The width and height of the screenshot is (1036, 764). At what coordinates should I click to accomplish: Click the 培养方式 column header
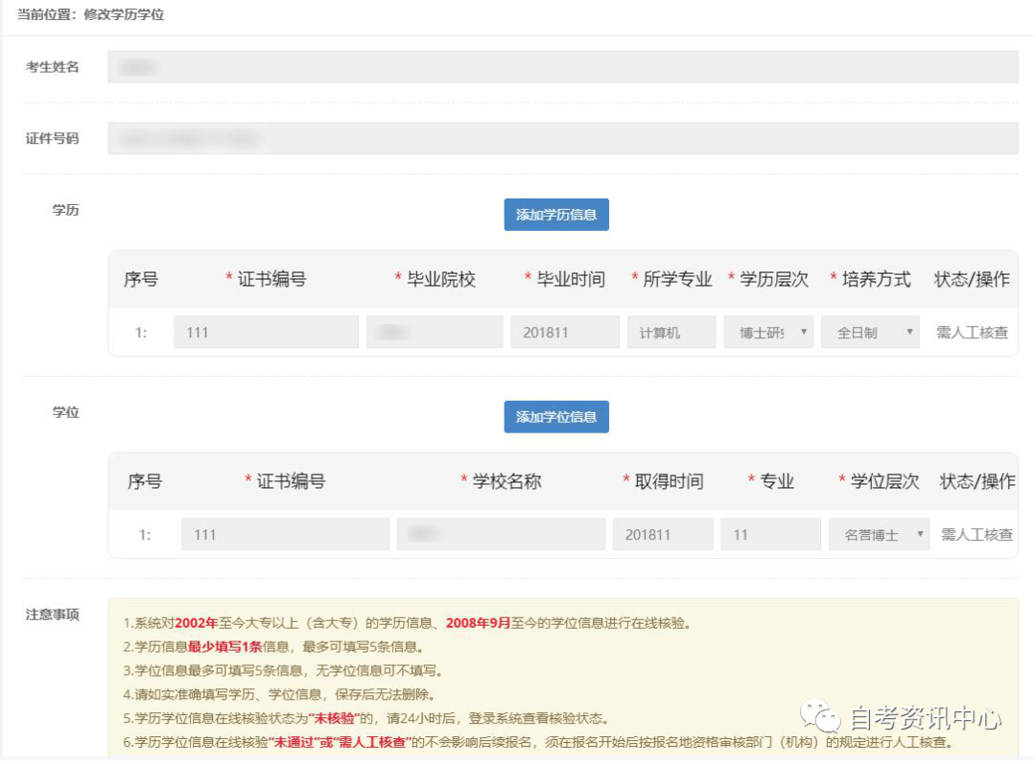tap(870, 279)
